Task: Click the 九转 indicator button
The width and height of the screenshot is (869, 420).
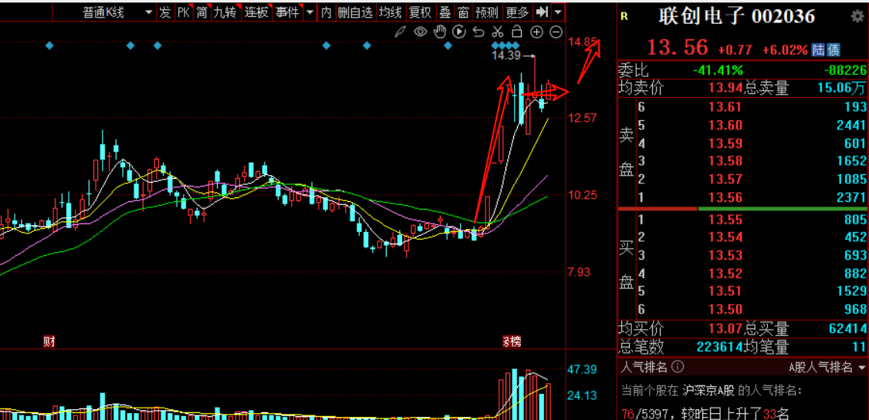Action: [x=225, y=12]
